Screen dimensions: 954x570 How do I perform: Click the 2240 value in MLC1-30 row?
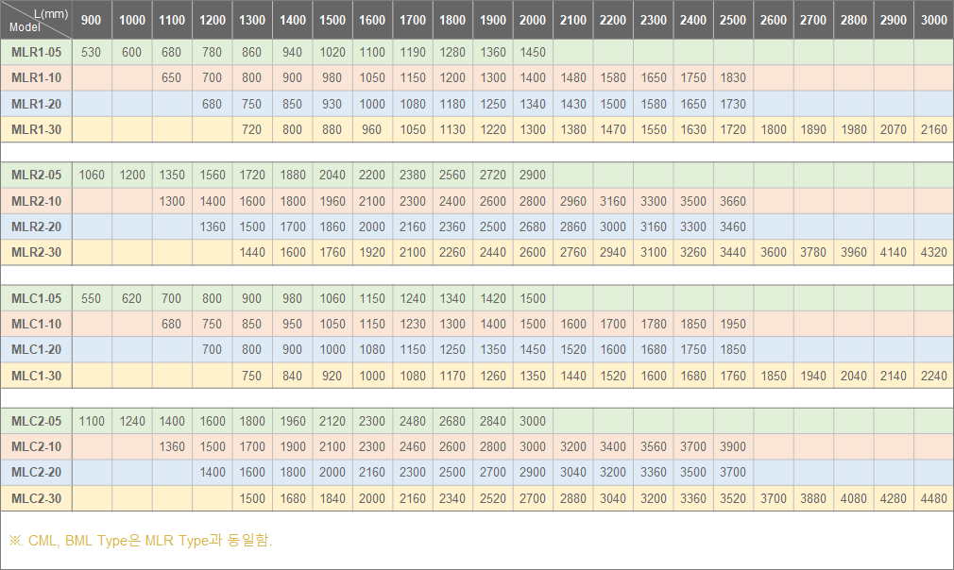point(933,375)
